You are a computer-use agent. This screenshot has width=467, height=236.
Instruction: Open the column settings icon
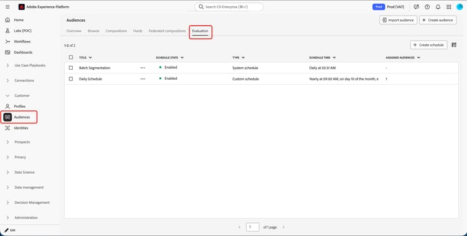[x=454, y=45]
